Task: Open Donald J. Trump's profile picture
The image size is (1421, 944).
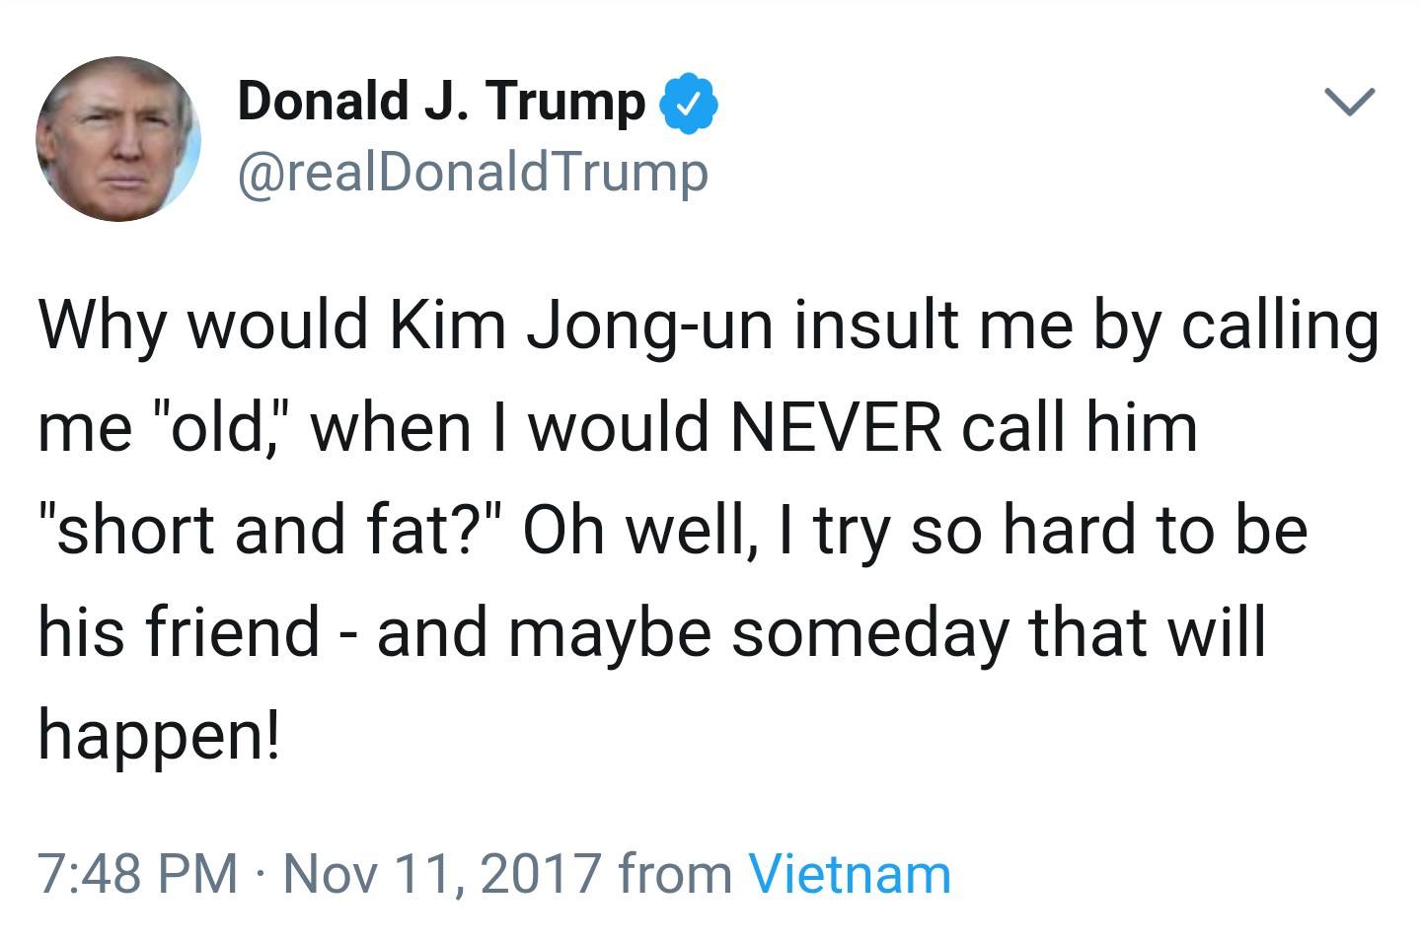Action: [118, 139]
